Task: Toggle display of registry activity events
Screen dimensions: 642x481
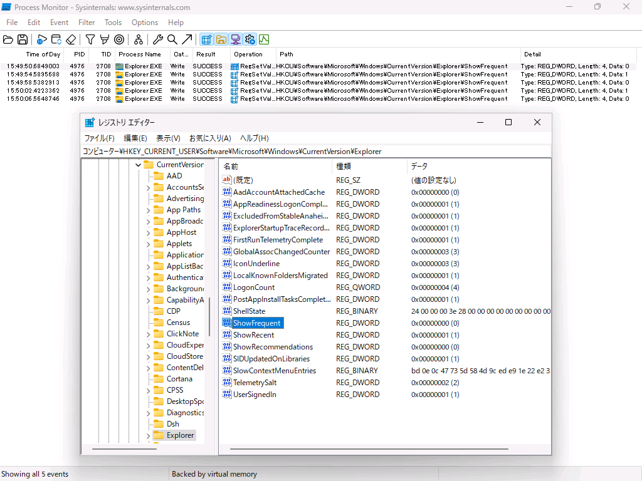Action: 207,39
